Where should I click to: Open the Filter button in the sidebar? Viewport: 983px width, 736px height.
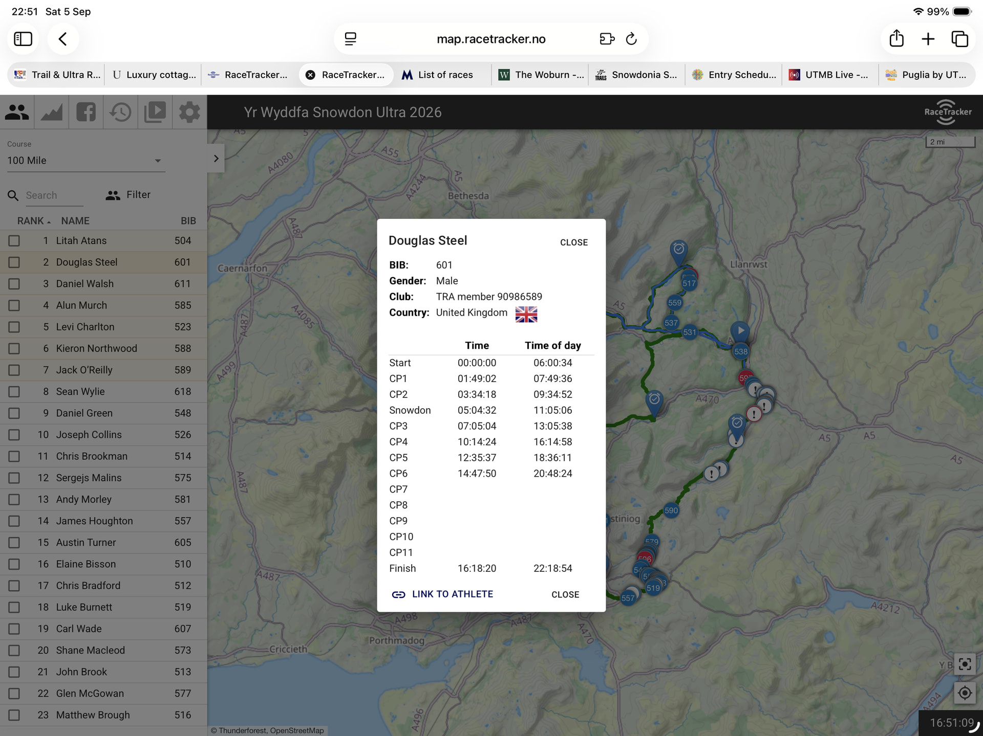pos(128,195)
